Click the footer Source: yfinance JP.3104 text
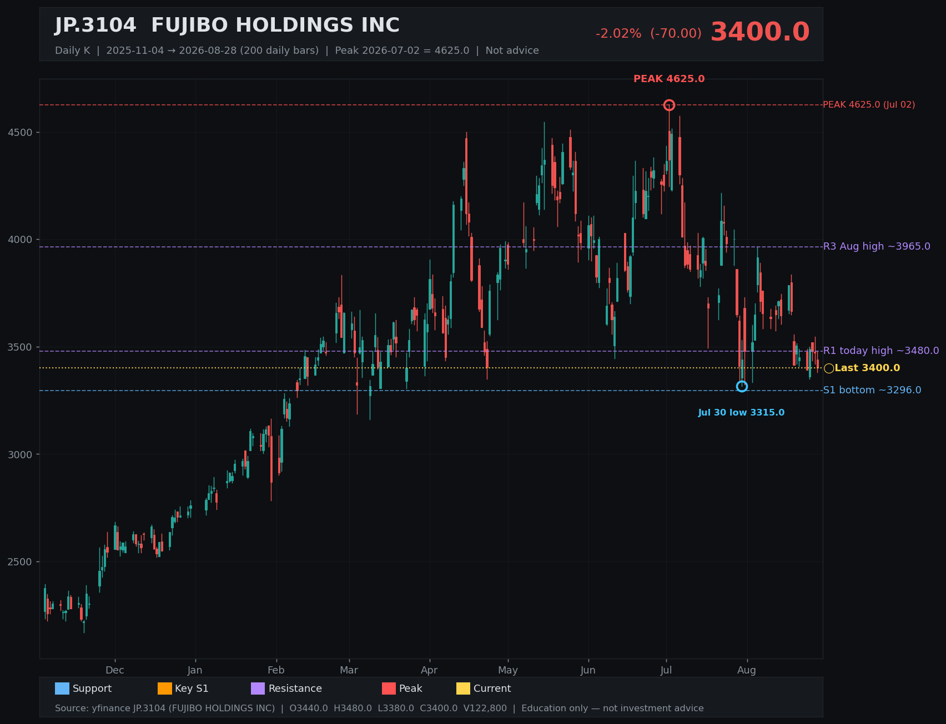 (x=165, y=708)
